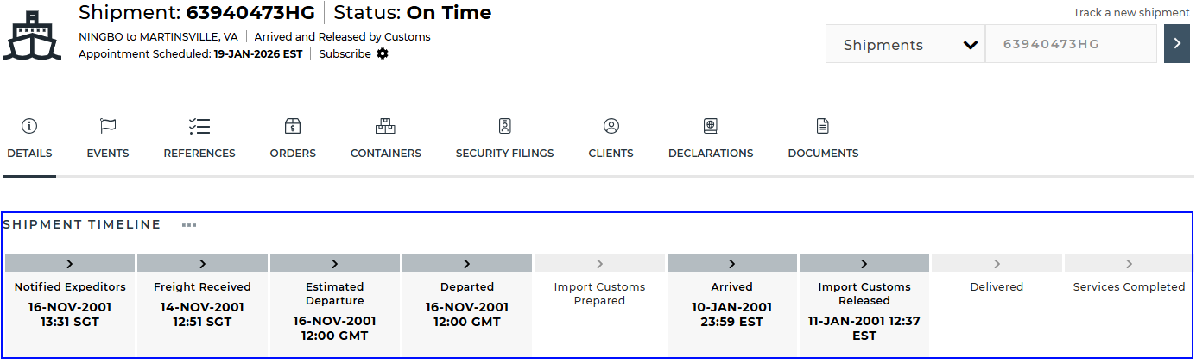This screenshot has width=1196, height=364.
Task: Expand the Freight Received timeline step
Action: pos(203,264)
